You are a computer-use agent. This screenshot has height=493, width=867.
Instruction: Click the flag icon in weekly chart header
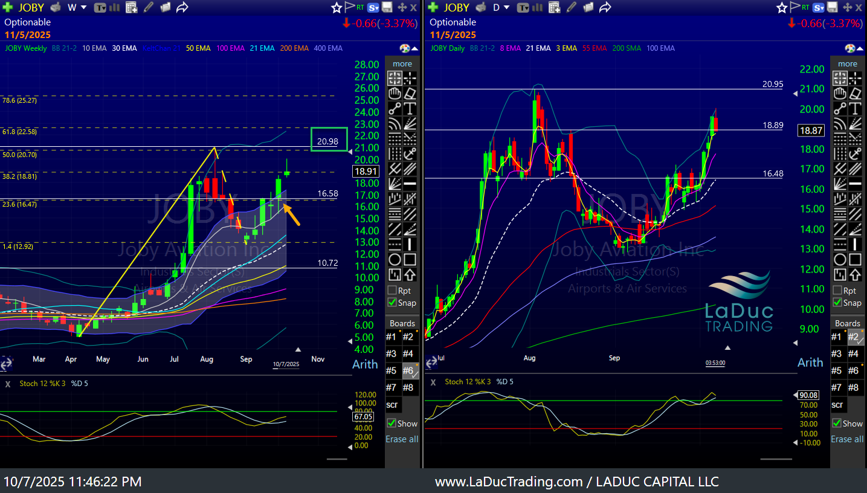(x=349, y=7)
